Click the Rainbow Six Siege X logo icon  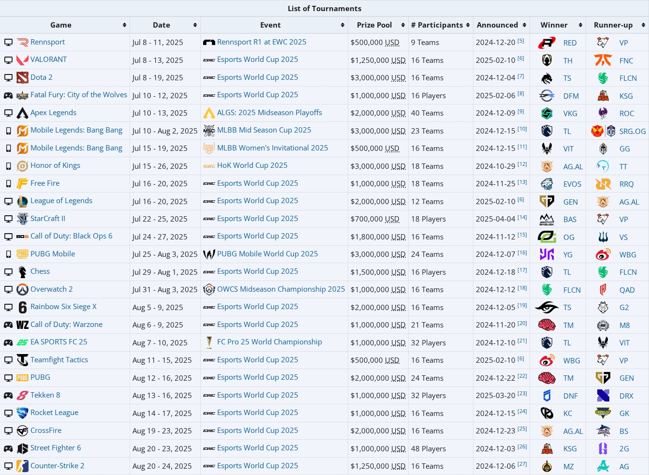coord(22,307)
